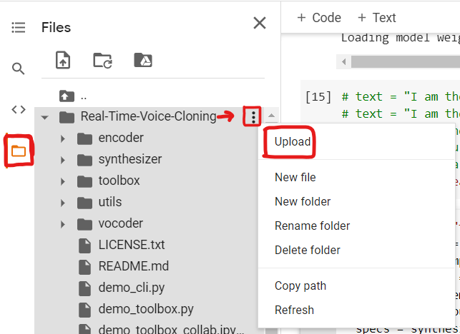Add a new text cell
460x334 pixels.
pyautogui.click(x=377, y=18)
